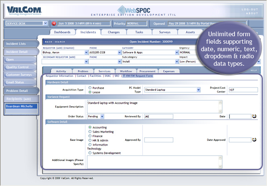Choose Accounting base image

pyautogui.click(x=90, y=127)
